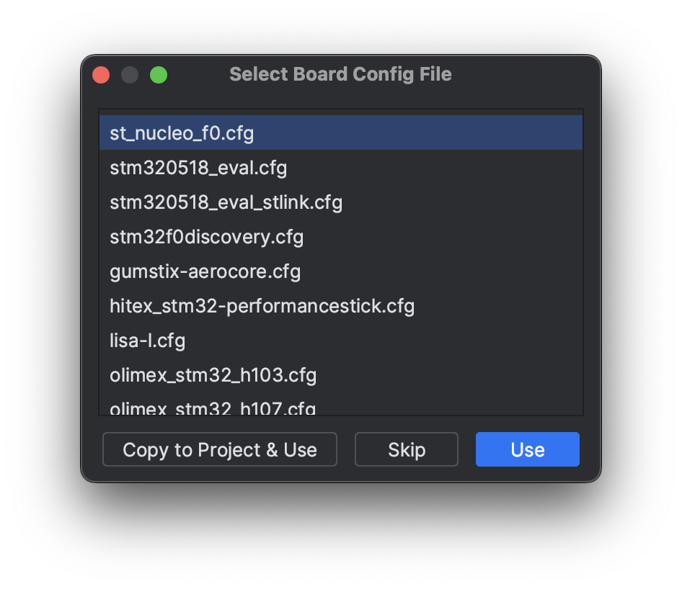
Task: Click the dialog title Select Board Config File
Action: pyautogui.click(x=340, y=74)
